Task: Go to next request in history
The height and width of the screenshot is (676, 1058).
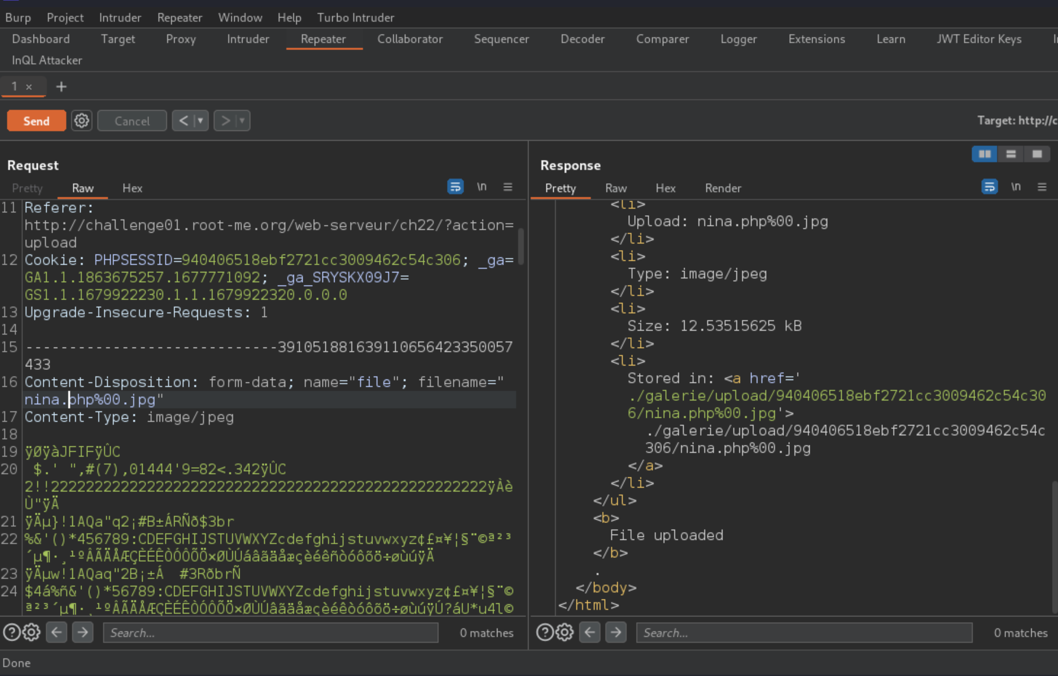Action: click(225, 121)
